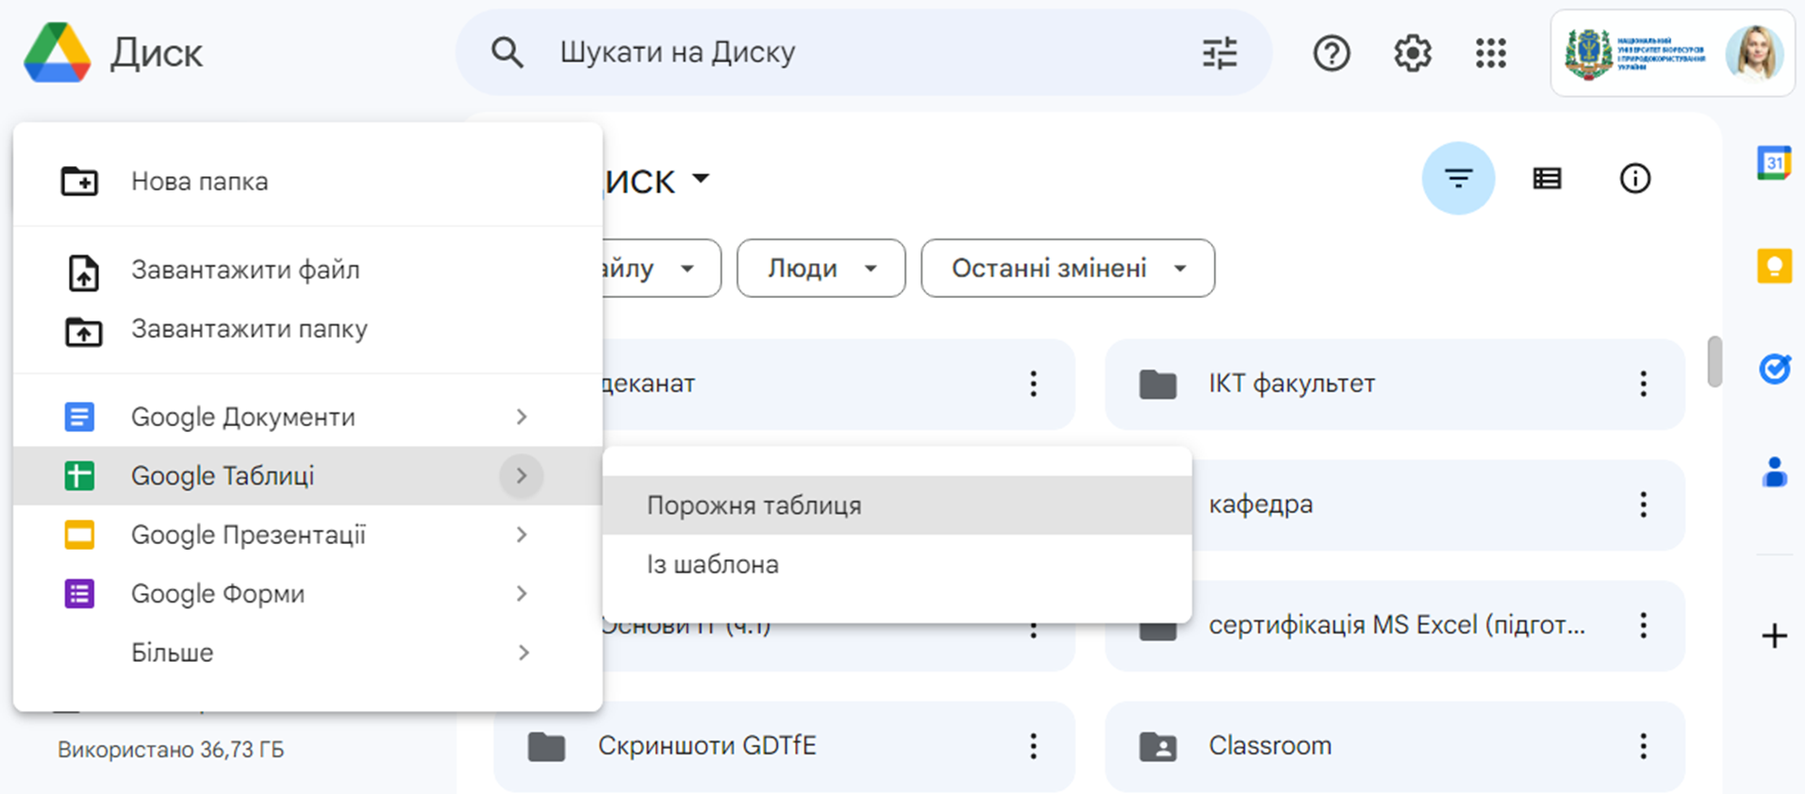Image resolution: width=1805 pixels, height=794 pixels.
Task: Choose Із шаблона option
Action: point(713,565)
